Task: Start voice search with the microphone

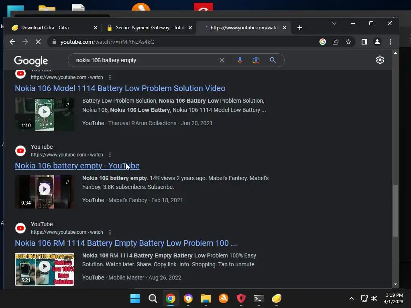Action: coord(240,60)
